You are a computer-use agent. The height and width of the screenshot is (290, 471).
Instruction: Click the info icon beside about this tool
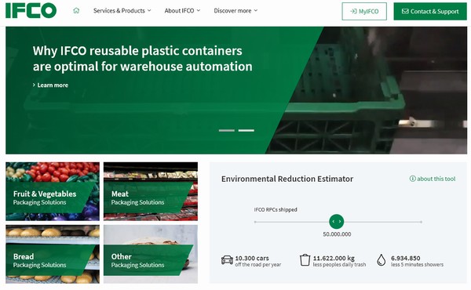(412, 179)
